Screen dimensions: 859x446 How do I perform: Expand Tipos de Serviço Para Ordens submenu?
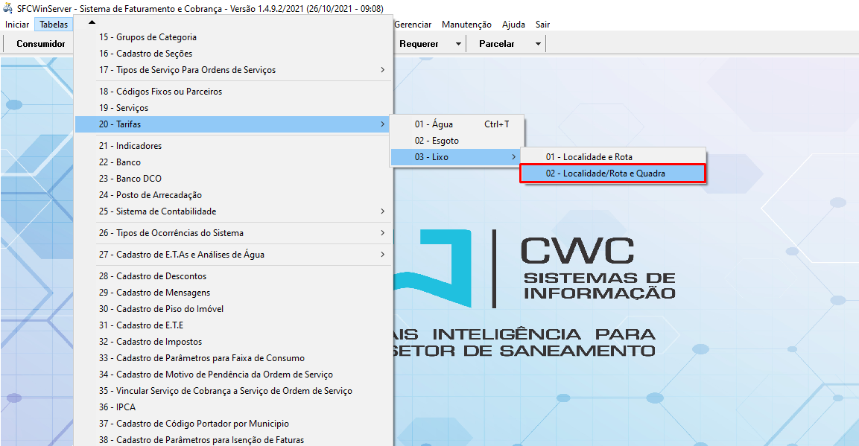[382, 70]
